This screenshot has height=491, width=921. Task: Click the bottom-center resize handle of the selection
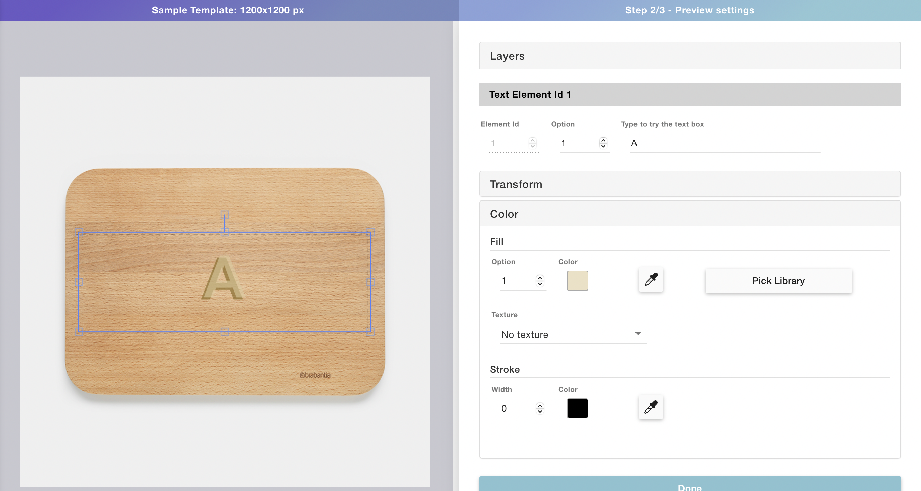pyautogui.click(x=224, y=331)
